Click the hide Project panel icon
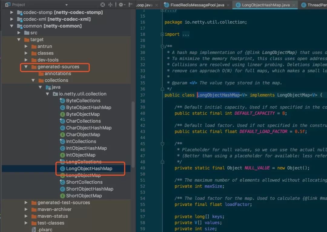The width and height of the screenshot is (327, 232). click(130, 5)
